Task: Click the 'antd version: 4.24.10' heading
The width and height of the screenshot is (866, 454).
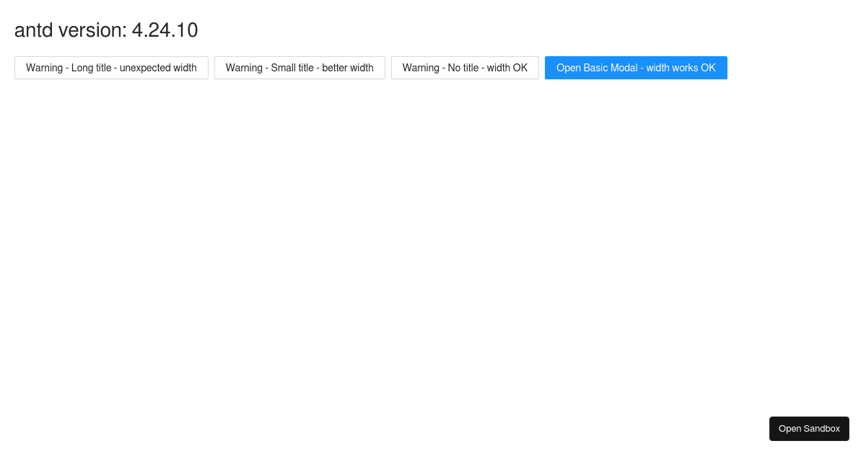Action: pos(106,30)
